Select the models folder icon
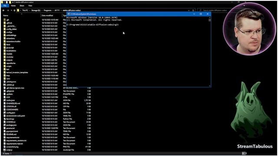278x156 pixels. [5, 54]
